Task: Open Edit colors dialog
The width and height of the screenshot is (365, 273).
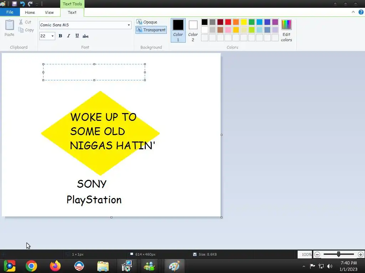Action: 286,31
